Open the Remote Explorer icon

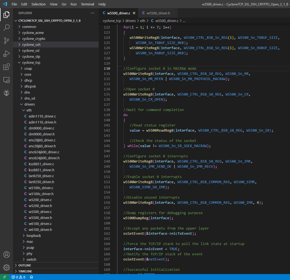coord(7,80)
